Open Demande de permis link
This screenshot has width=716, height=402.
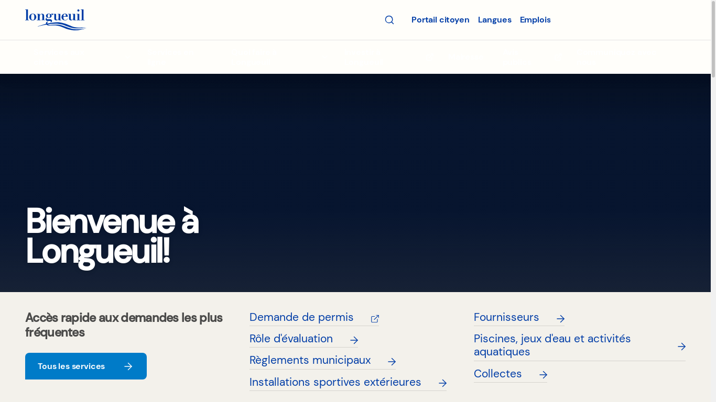click(314, 318)
